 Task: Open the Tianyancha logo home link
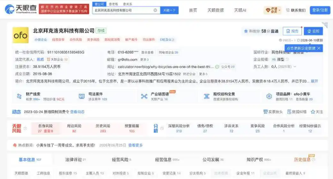pyautogui.click(x=21, y=9)
